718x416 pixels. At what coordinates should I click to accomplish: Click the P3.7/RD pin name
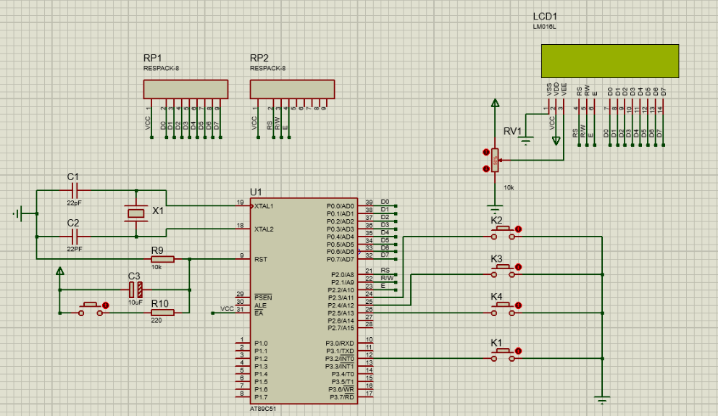click(x=342, y=397)
